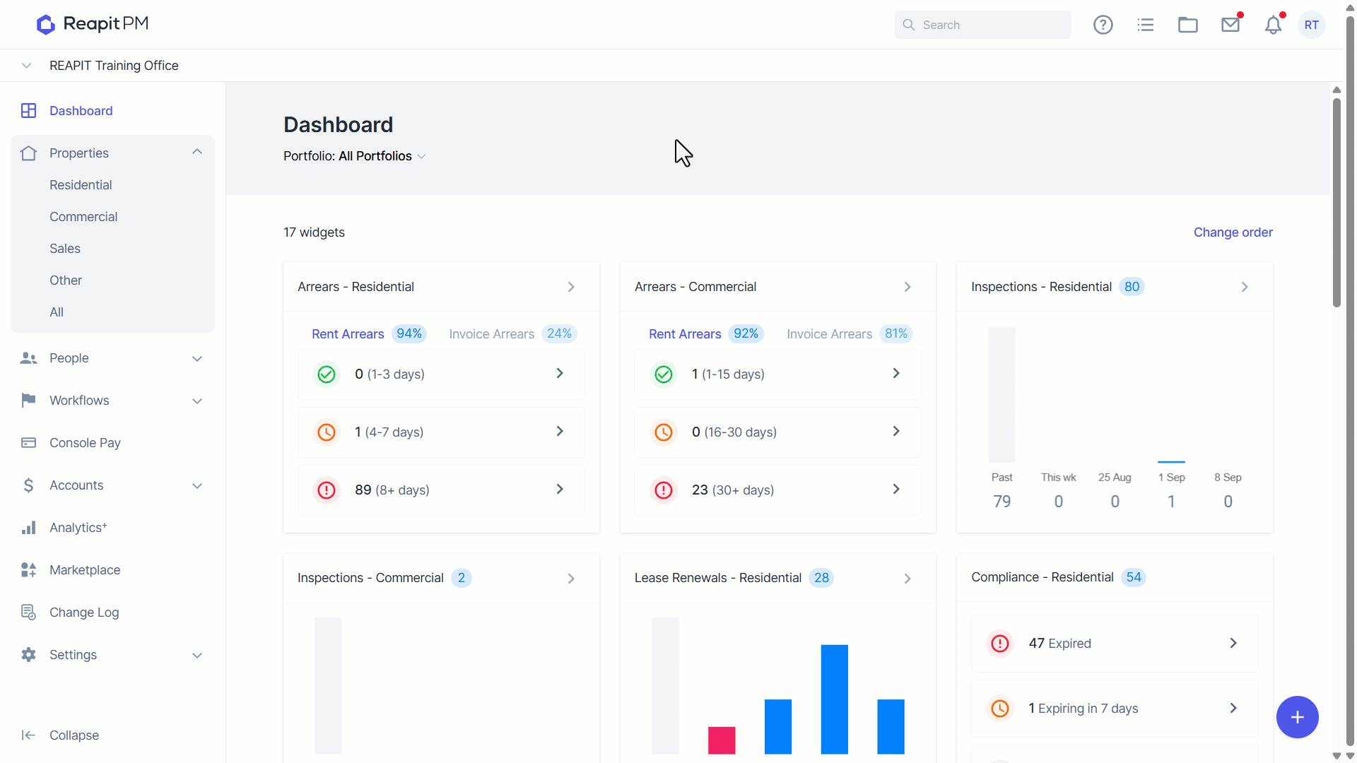1357x763 pixels.
Task: Open the documents folder icon in header
Action: (x=1188, y=25)
